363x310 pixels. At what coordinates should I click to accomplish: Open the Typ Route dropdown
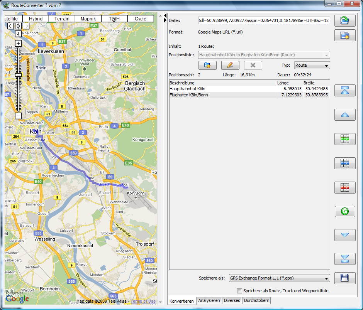(312, 65)
